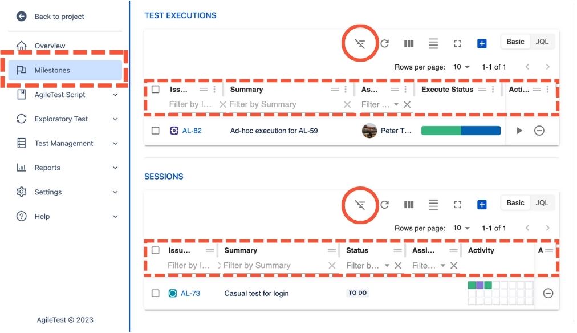The height and width of the screenshot is (333, 577).
Task: Run the AL-82 execution with the play icon
Action: pyautogui.click(x=521, y=131)
